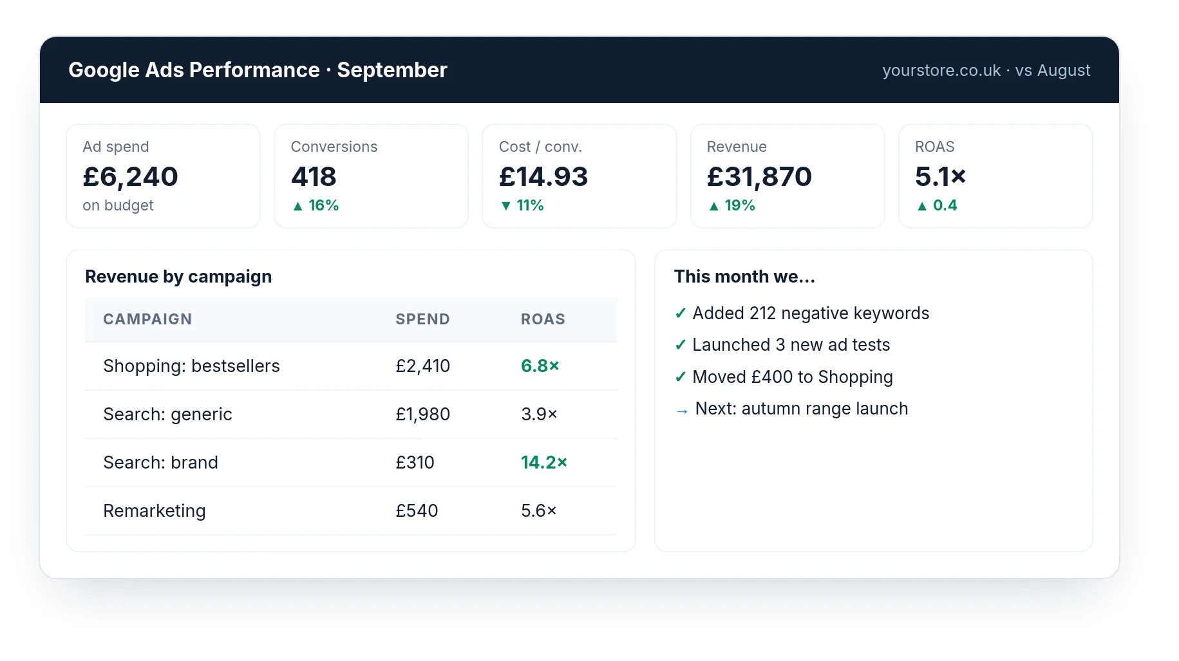Viewport: 1179px width, 661px height.
Task: Click 'Launched 3 new ad tests' text
Action: pyautogui.click(x=791, y=345)
